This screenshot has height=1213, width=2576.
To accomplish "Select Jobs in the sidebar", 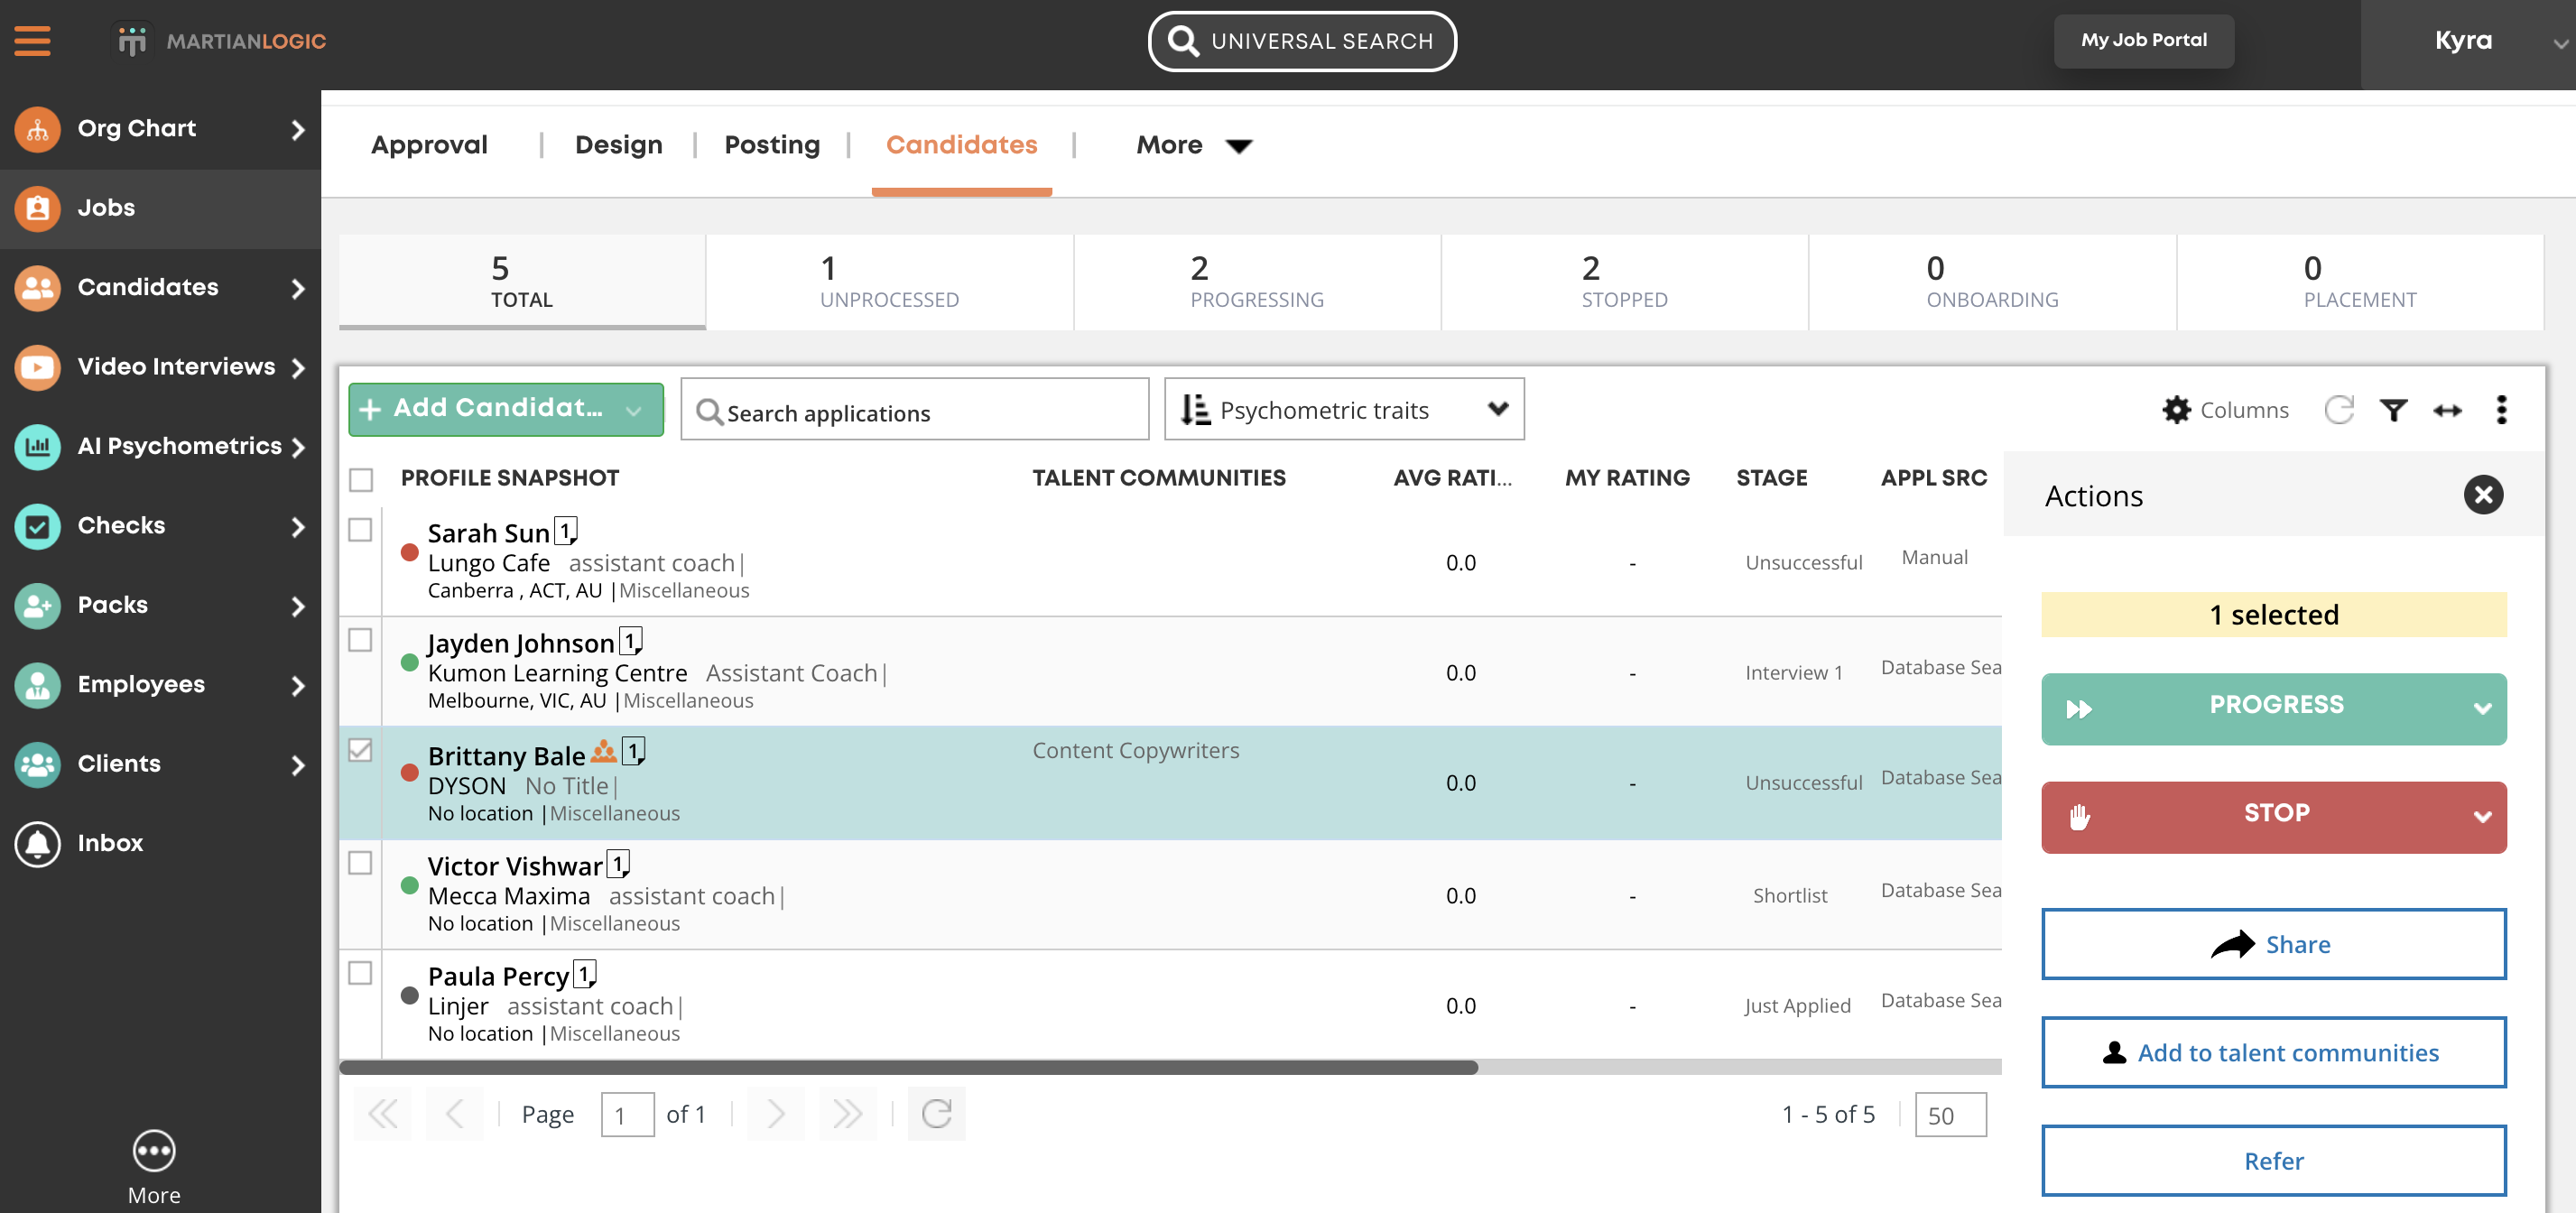I will click(106, 207).
